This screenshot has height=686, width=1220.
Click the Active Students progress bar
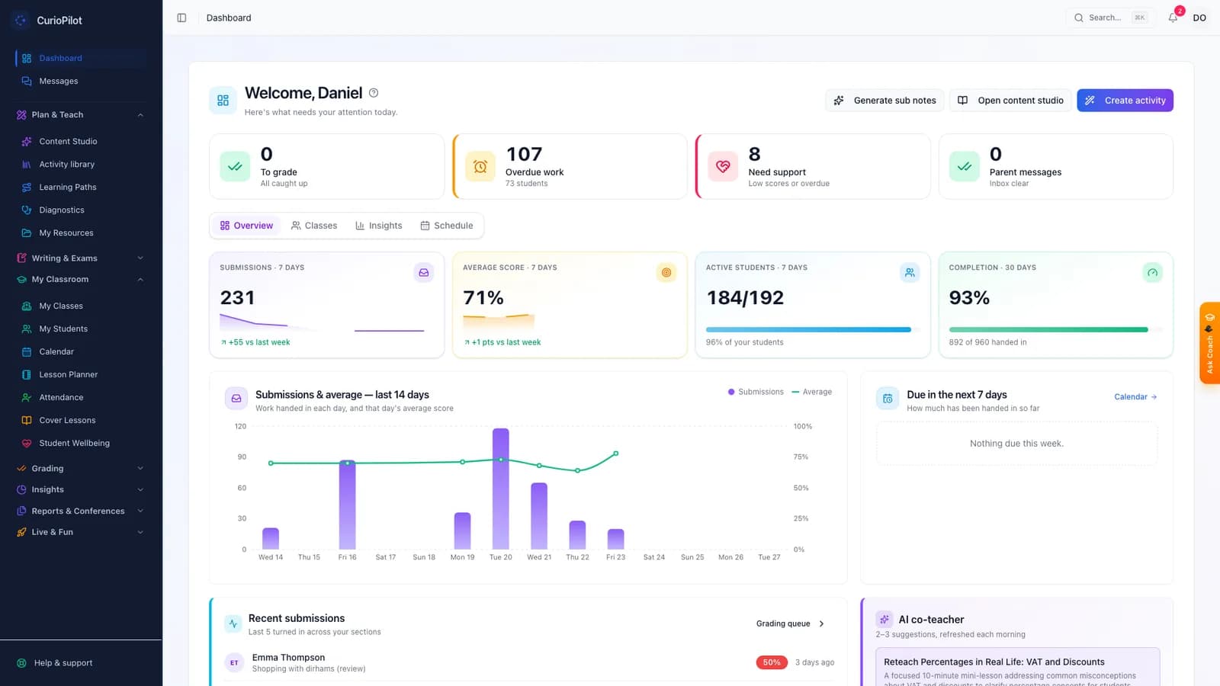tap(813, 330)
